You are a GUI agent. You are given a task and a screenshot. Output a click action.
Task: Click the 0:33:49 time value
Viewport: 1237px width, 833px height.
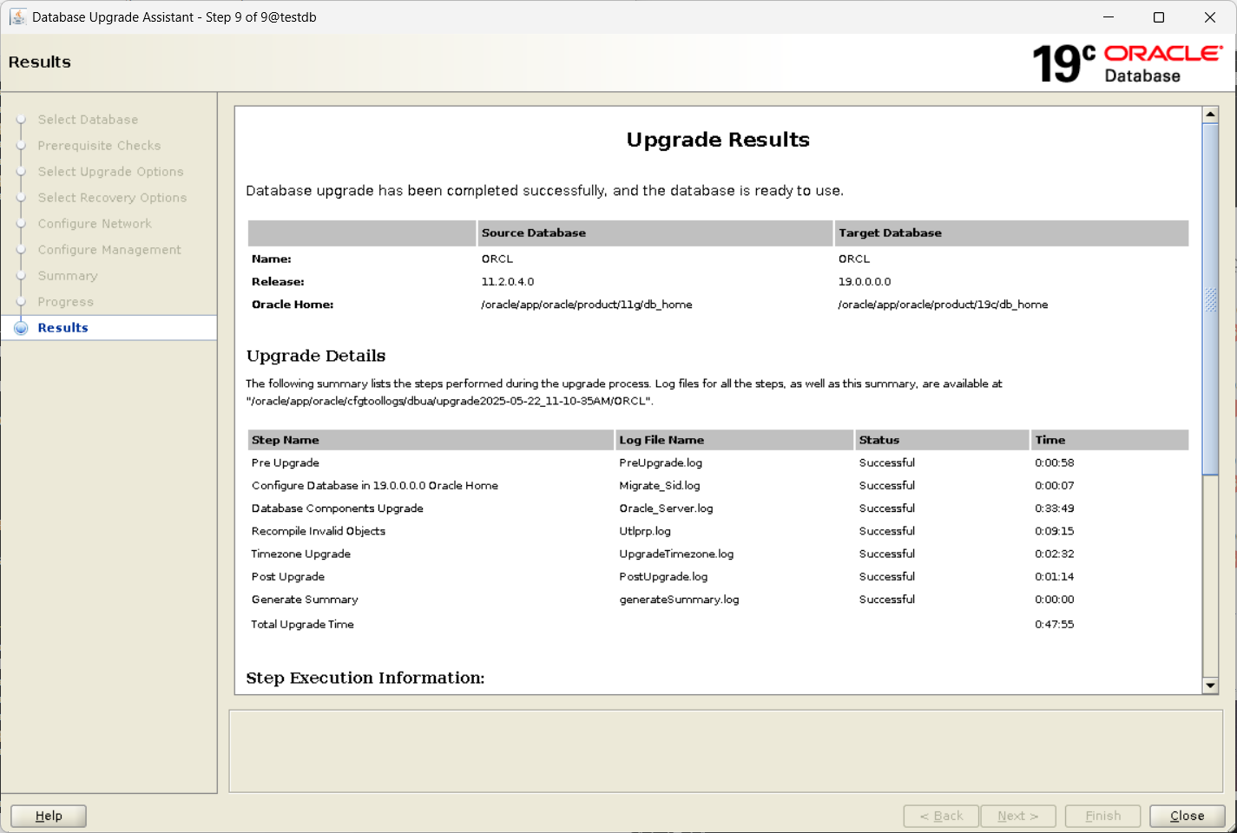1054,508
